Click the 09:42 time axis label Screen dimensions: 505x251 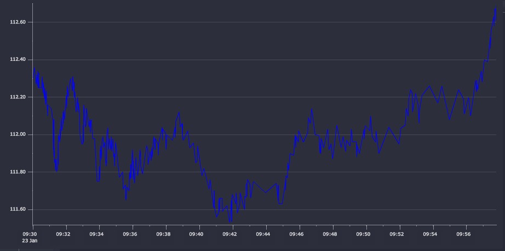229,234
